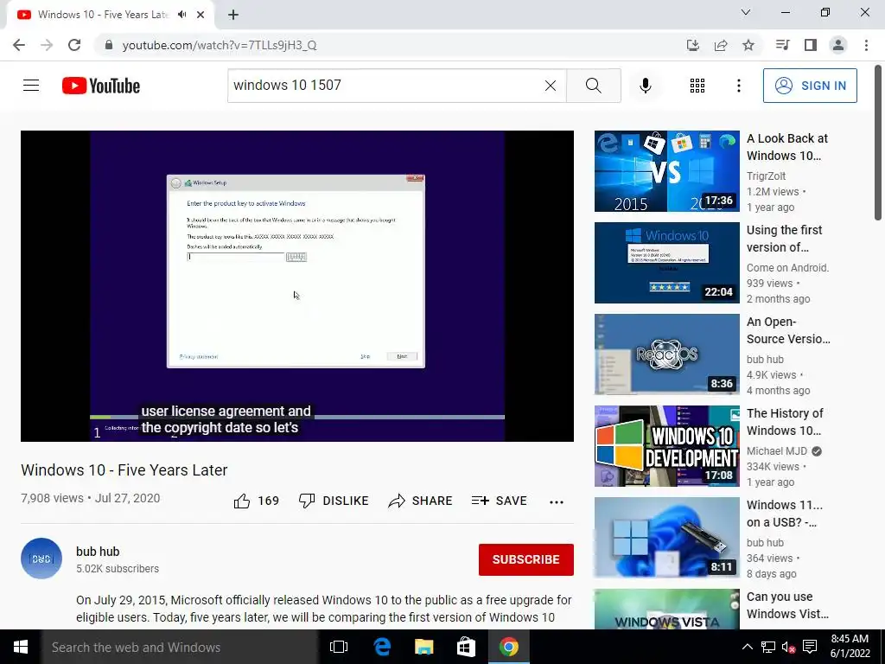The image size is (885, 664).
Task: Open a new browser tab
Action: 233,15
